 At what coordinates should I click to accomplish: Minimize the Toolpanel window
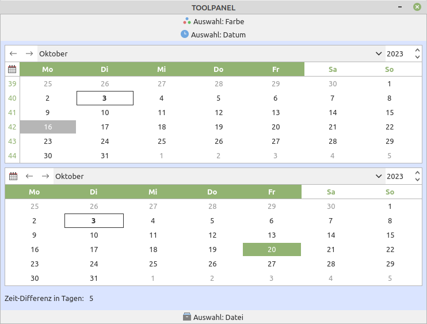click(399, 7)
